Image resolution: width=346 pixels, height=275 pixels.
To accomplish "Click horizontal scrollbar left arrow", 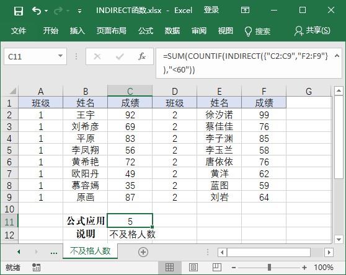I will coord(222,252).
